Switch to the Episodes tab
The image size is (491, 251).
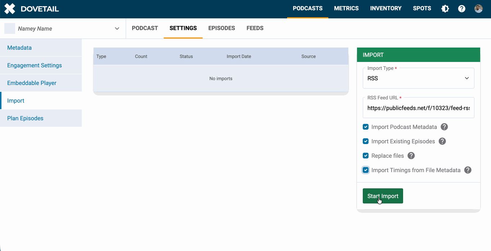[x=222, y=28]
